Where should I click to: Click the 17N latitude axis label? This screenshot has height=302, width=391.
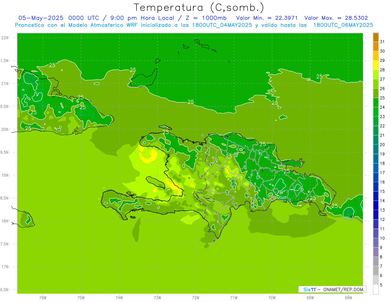(x=5, y=267)
